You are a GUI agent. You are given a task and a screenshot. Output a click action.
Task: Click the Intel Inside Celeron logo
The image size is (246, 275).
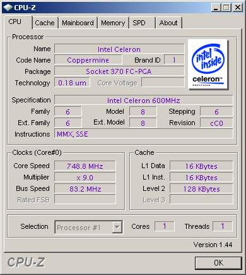208,64
